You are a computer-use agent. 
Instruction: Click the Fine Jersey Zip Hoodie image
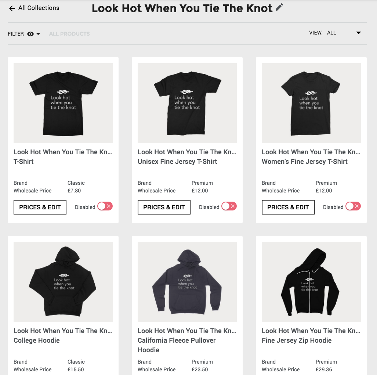311,282
